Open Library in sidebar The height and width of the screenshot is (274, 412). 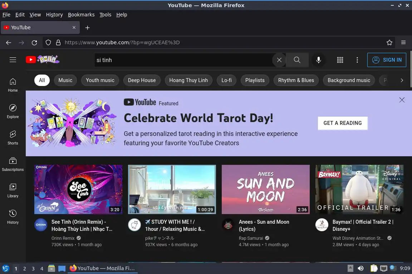point(13,191)
